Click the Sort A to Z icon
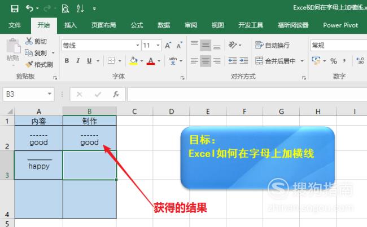The height and width of the screenshot is (227, 367). click(x=80, y=8)
